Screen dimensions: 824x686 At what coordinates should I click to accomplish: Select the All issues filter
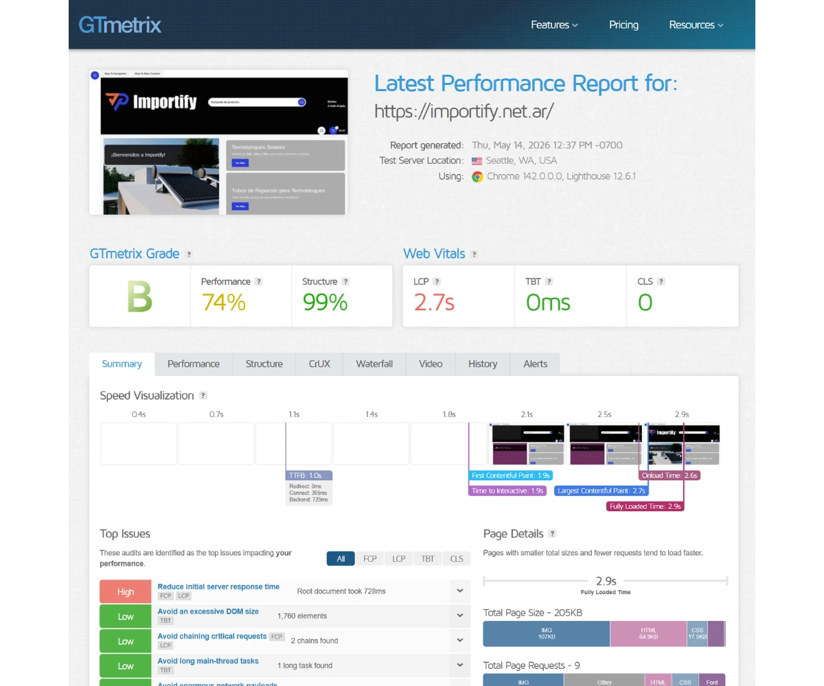tap(341, 558)
